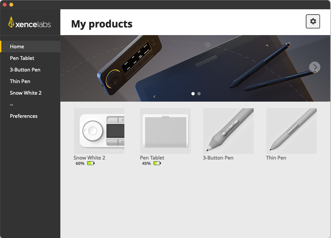Open Pen Tablet in the sidebar
The image size is (331, 238).
30,58
